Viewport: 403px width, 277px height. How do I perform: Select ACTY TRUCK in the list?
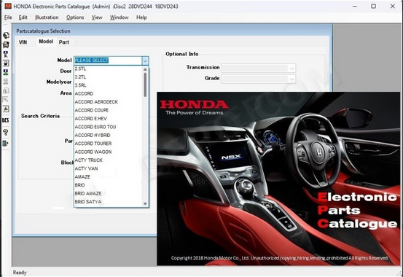pos(108,160)
